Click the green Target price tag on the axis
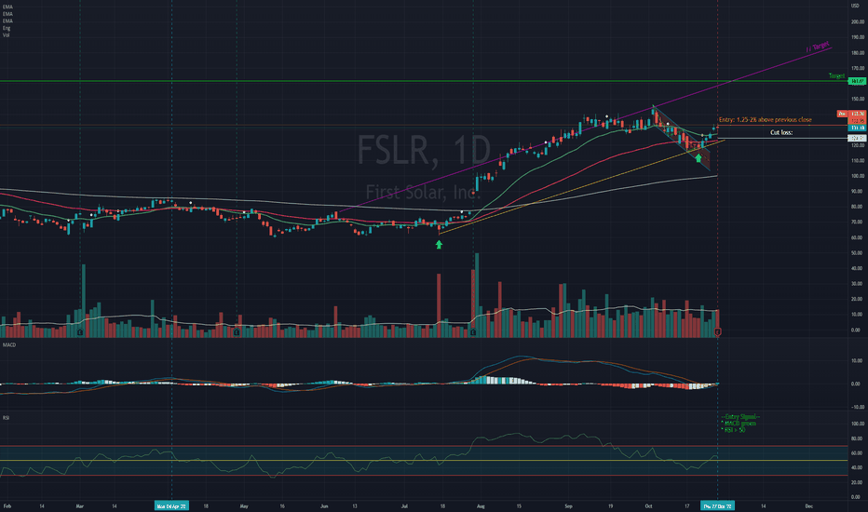The height and width of the screenshot is (512, 868). click(x=857, y=81)
